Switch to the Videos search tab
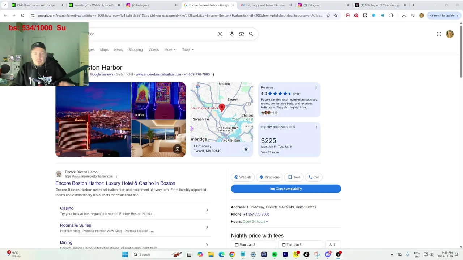The image size is (463, 260). tap(153, 49)
